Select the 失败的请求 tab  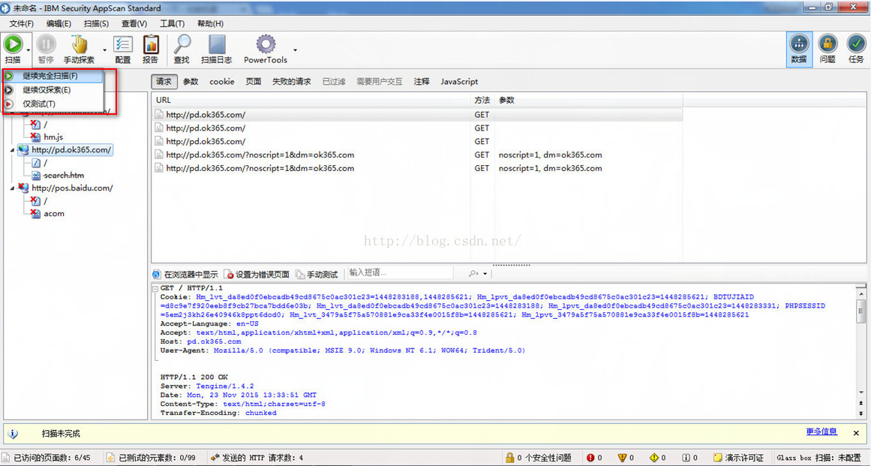pyautogui.click(x=291, y=81)
